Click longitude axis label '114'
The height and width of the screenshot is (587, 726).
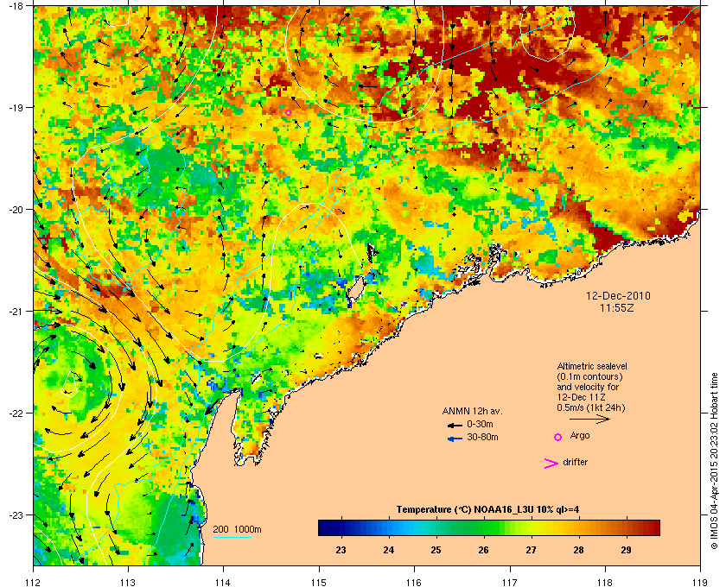(x=223, y=583)
